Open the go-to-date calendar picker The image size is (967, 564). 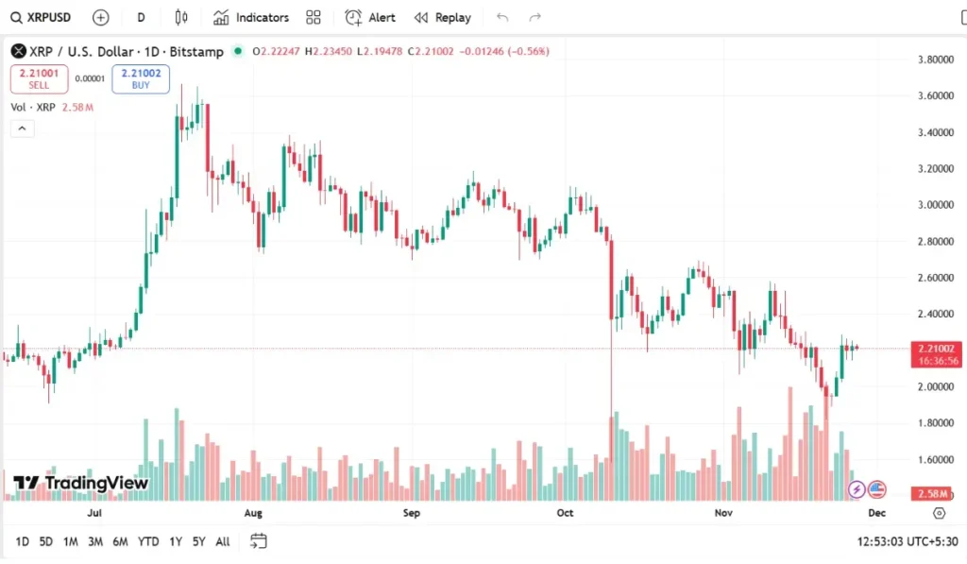pyautogui.click(x=258, y=541)
